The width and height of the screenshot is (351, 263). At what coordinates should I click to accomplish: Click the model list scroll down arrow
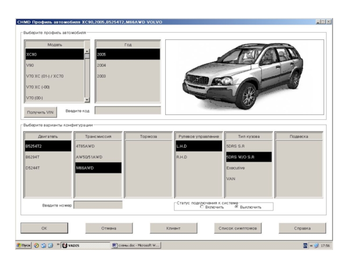click(87, 100)
